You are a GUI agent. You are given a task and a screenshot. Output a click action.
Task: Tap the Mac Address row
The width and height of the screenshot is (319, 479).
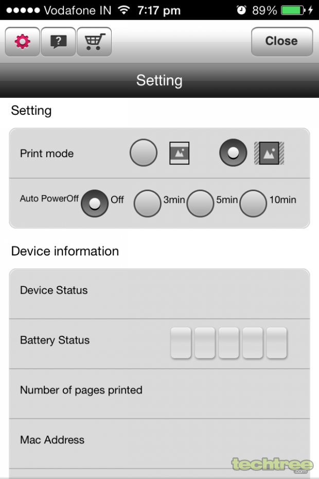pyautogui.click(x=159, y=443)
